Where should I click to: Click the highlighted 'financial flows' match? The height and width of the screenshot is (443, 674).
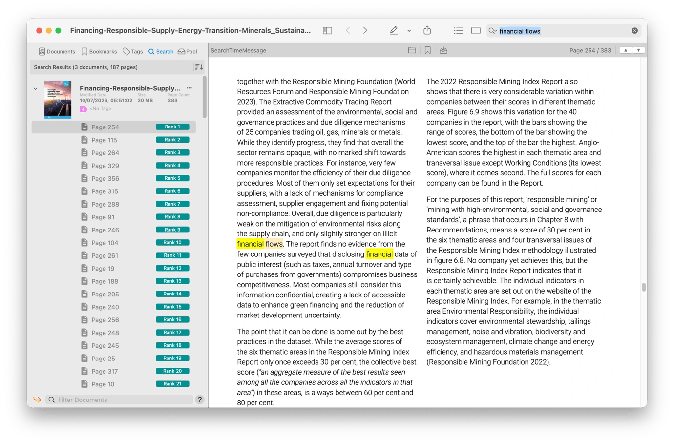point(260,244)
